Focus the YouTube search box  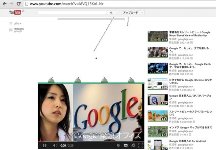[72, 12]
